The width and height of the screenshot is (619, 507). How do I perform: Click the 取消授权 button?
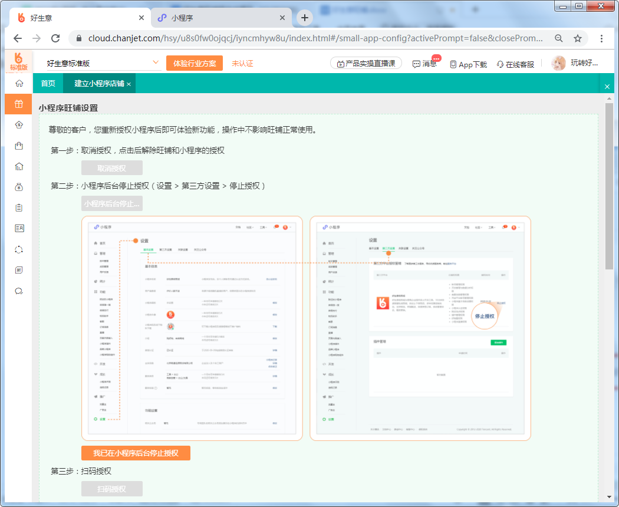pos(112,168)
